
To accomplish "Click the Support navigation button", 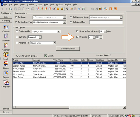I will point(6,112).
